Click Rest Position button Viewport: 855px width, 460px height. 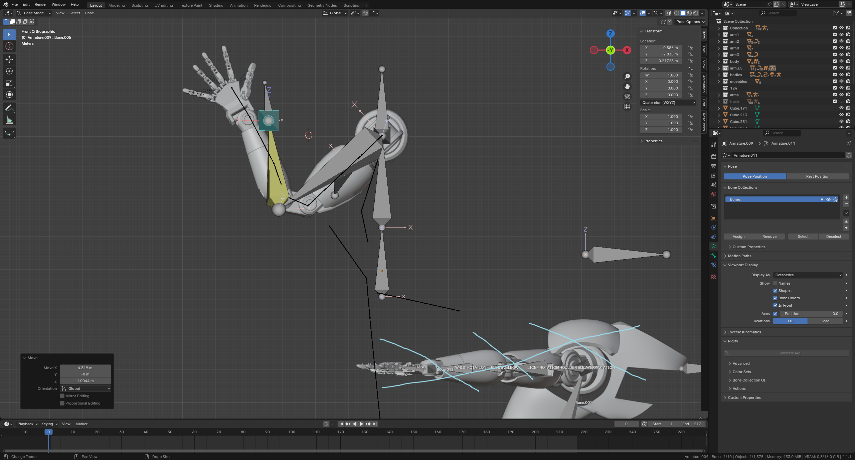point(818,176)
